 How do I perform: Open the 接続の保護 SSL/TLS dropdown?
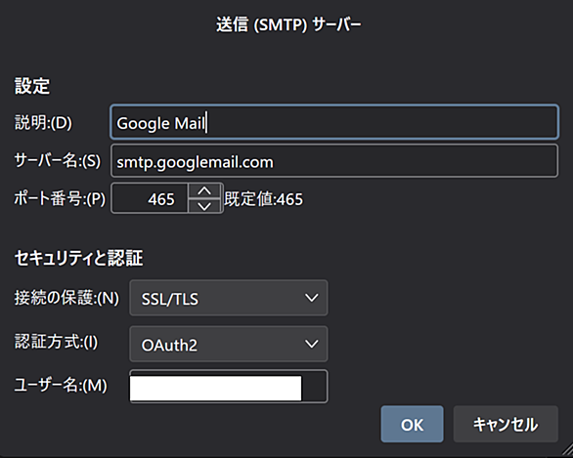tap(229, 298)
